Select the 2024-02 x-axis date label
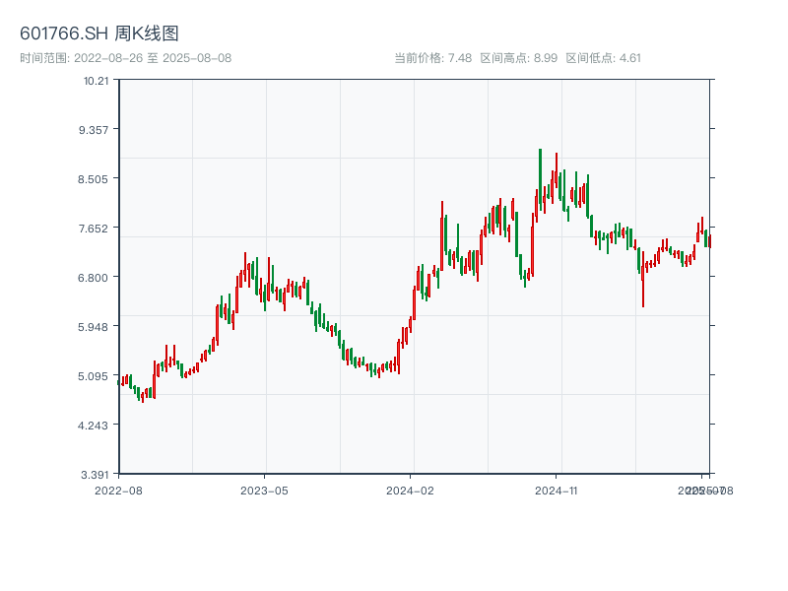The width and height of the screenshot is (788, 591). point(410,490)
